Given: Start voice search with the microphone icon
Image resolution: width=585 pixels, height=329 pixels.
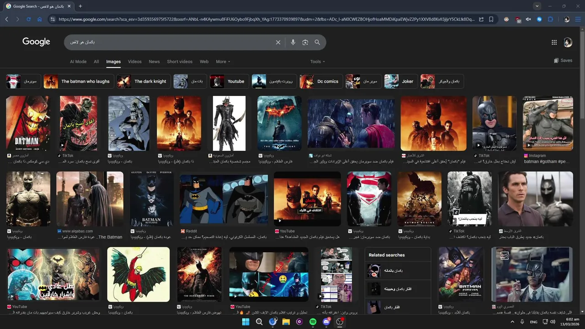Looking at the screenshot, I should pyautogui.click(x=293, y=42).
